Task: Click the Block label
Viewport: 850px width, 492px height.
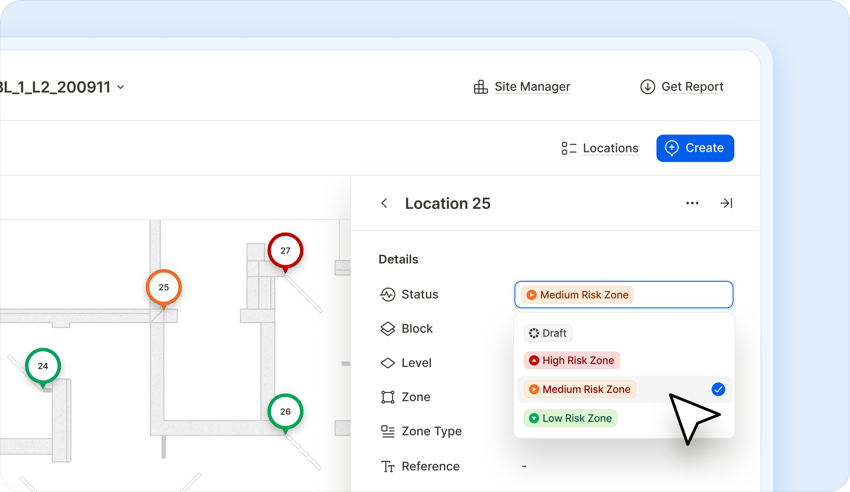Action: pyautogui.click(x=417, y=329)
